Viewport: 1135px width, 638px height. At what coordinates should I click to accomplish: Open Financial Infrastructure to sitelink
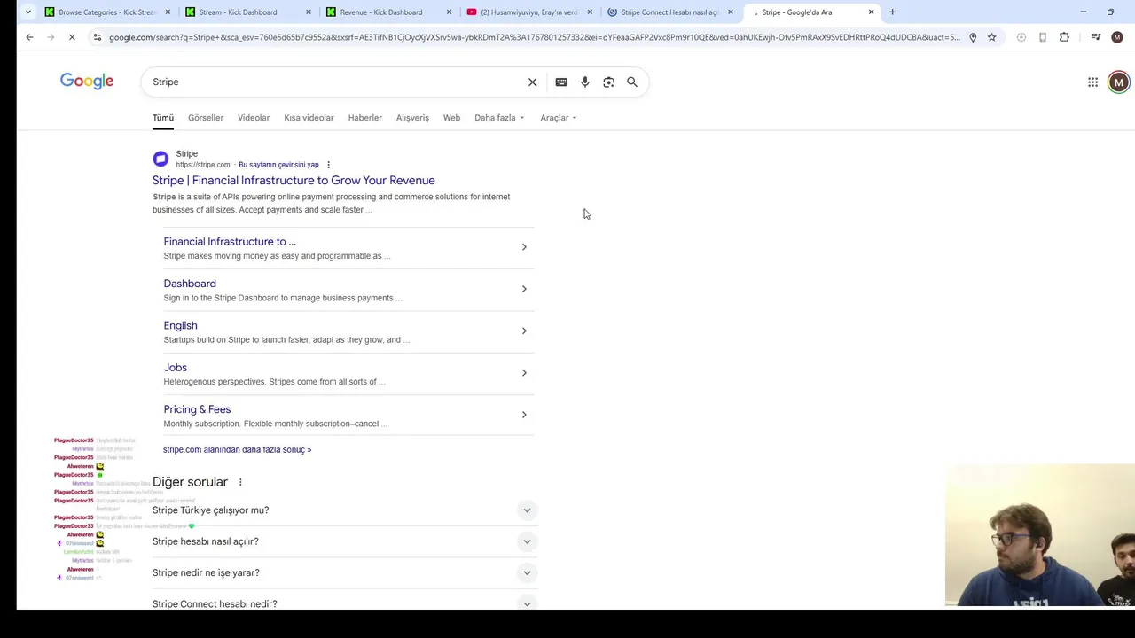pos(230,242)
